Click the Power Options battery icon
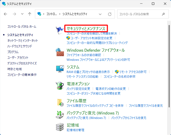This screenshot has width=171, height=135. [60, 86]
